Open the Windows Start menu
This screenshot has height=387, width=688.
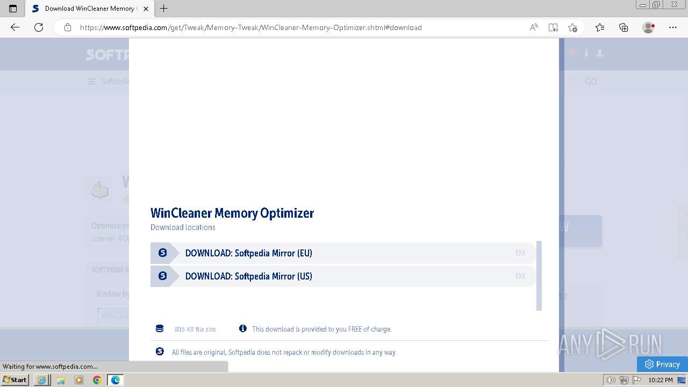click(15, 380)
